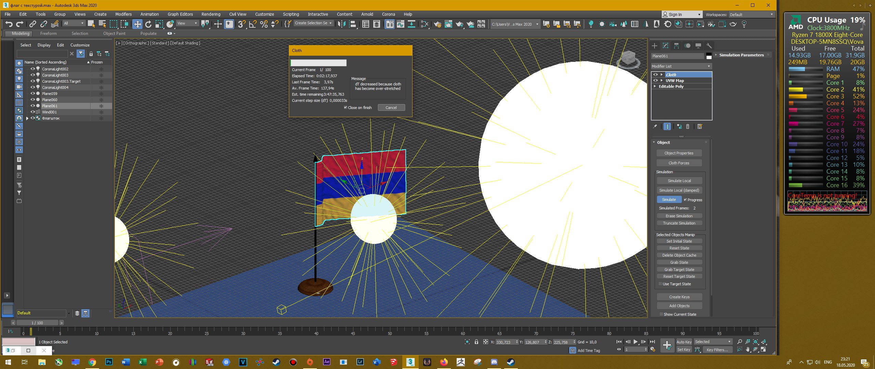Switch to the Freeform ribbon tab
The width and height of the screenshot is (875, 369).
coord(49,33)
